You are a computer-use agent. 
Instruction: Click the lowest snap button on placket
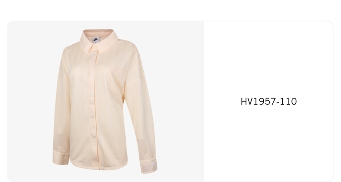point(94,136)
